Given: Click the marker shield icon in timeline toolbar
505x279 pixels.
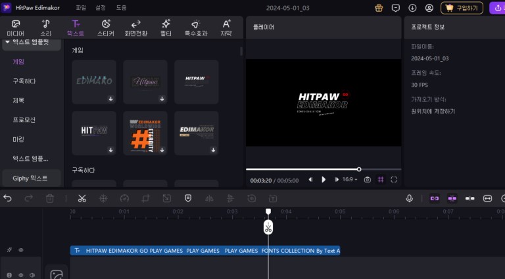Looking at the screenshot, I should coord(188,198).
